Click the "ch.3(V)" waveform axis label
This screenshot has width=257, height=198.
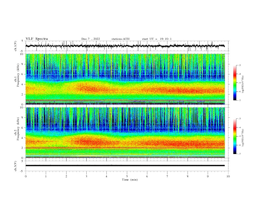click(x=16, y=166)
